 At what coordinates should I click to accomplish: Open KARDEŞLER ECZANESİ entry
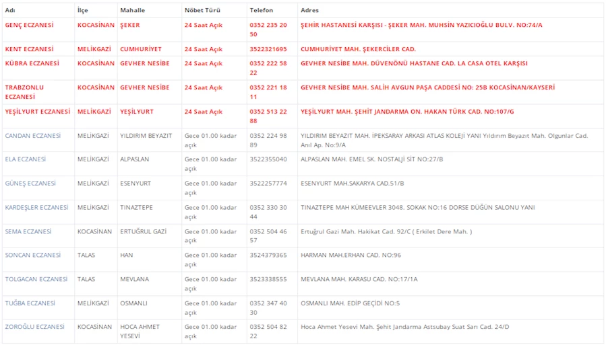[x=36, y=208]
